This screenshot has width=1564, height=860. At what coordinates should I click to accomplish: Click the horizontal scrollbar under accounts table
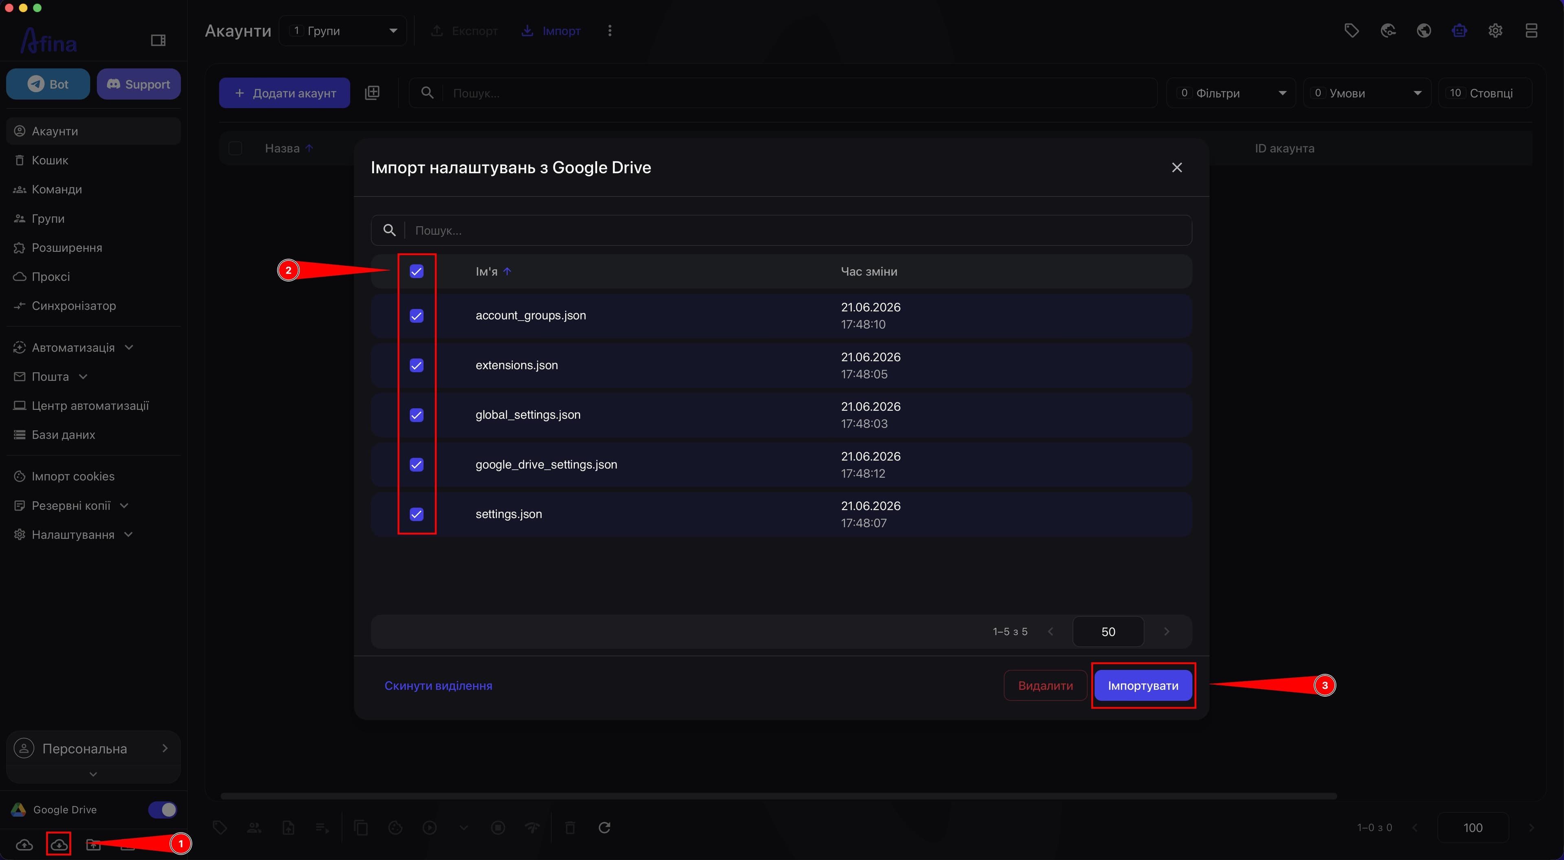tap(778, 796)
